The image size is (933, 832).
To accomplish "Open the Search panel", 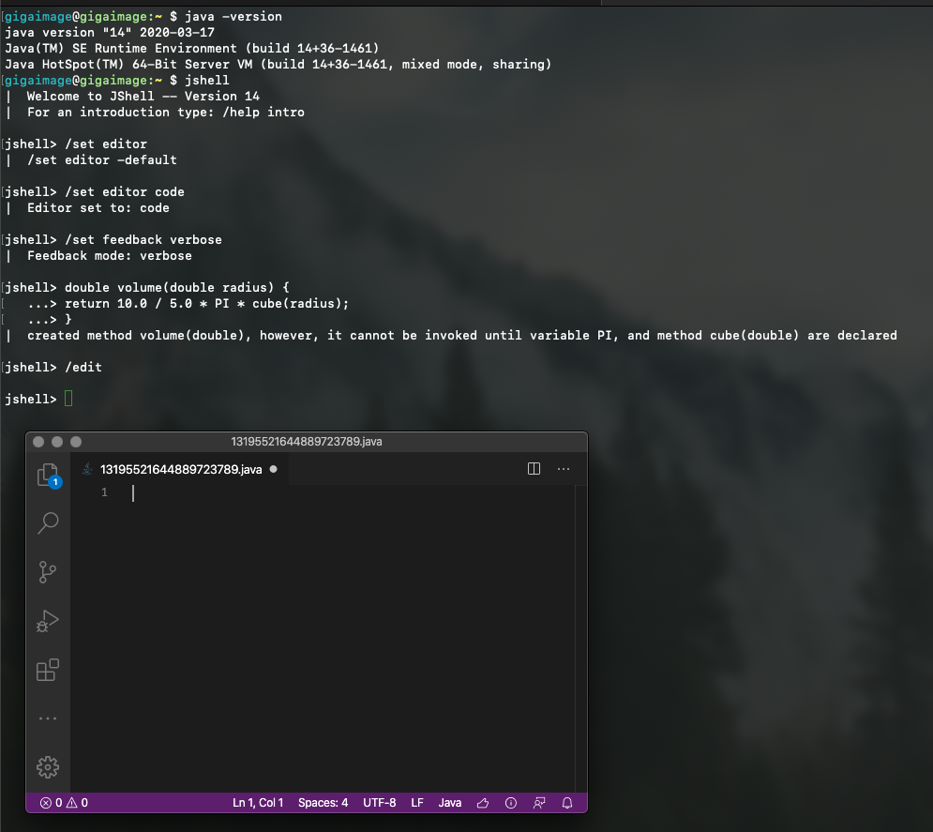I will click(x=48, y=523).
